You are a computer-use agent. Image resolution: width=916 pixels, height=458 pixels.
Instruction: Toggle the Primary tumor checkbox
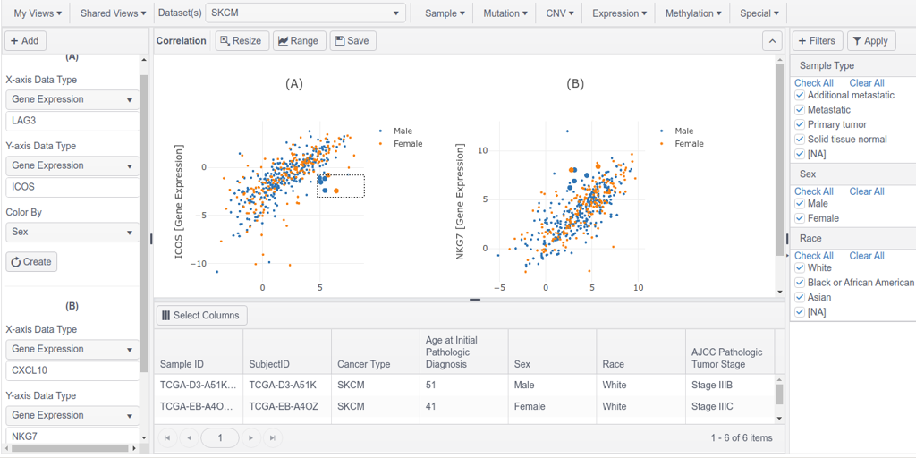click(x=800, y=124)
